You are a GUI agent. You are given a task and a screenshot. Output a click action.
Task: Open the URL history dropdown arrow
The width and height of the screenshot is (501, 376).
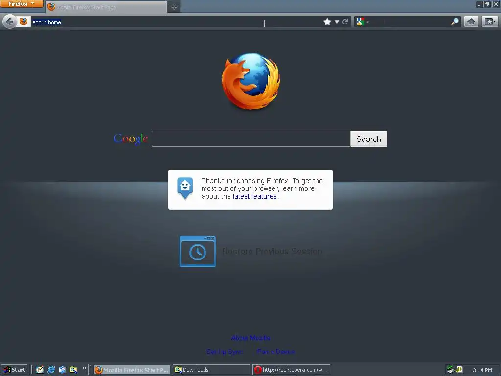[x=337, y=22]
